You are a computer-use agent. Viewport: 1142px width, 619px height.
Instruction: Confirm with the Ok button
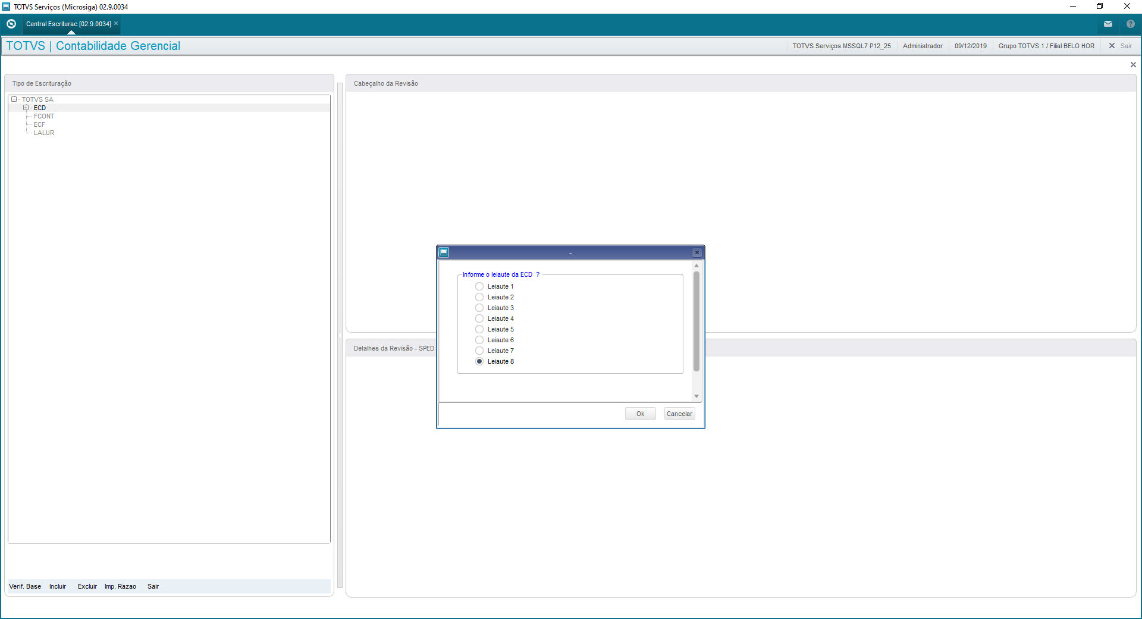click(640, 414)
